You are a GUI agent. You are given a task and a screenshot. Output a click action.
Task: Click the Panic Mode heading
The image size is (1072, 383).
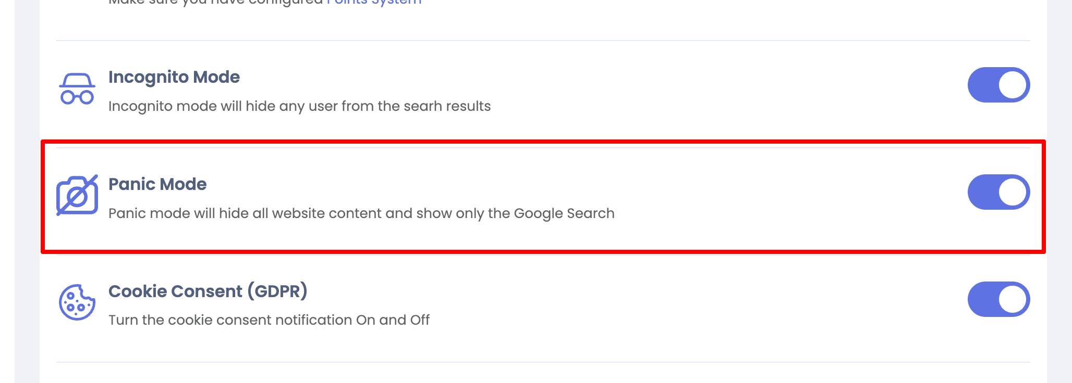point(157,184)
